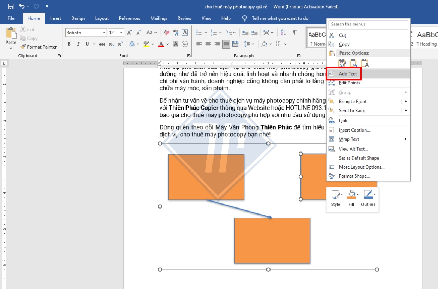The width and height of the screenshot is (438, 289).
Task: Clear all formatting from selection
Action: (167, 33)
